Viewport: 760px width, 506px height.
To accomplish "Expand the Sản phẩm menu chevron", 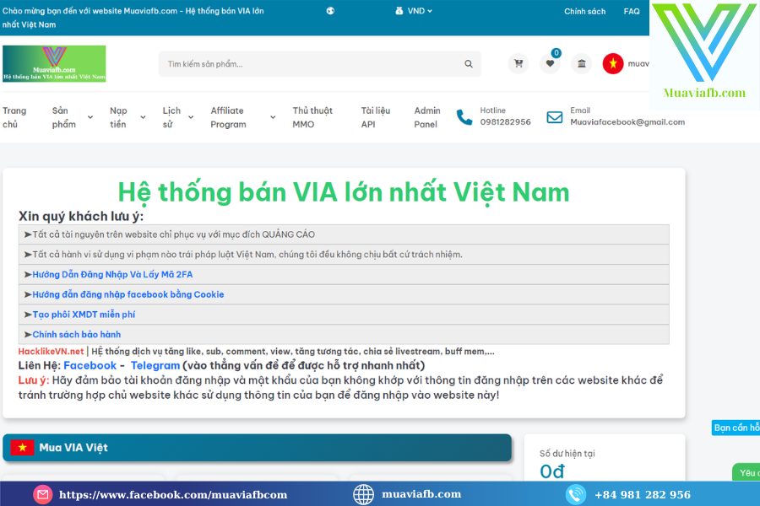I will (90, 117).
